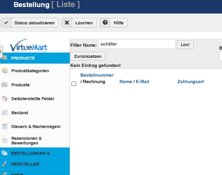
Task: Expand the PRODUKTE menu section
Action: (x=23, y=58)
